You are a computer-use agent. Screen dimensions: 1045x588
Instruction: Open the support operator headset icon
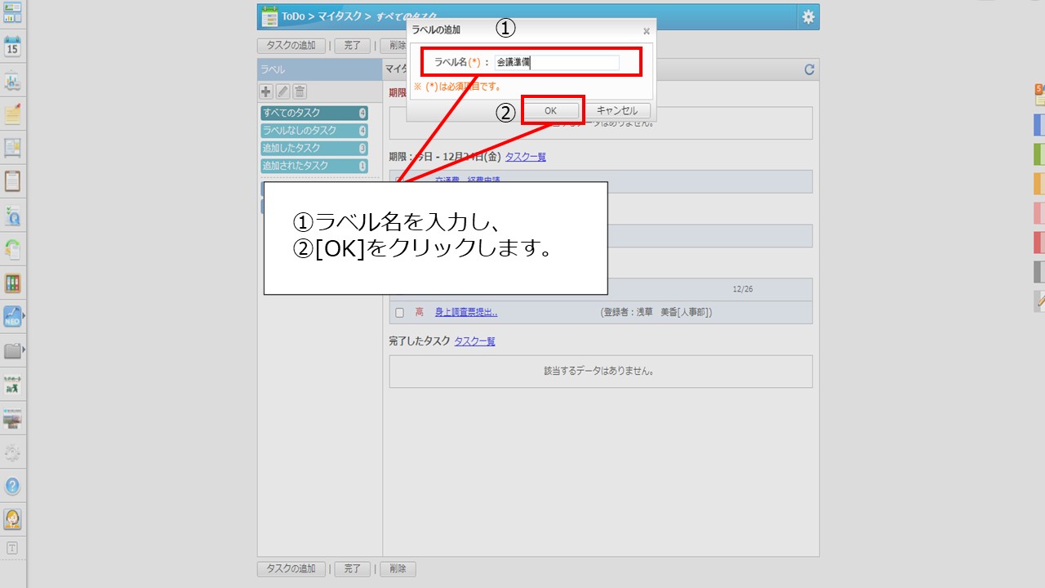(x=12, y=519)
